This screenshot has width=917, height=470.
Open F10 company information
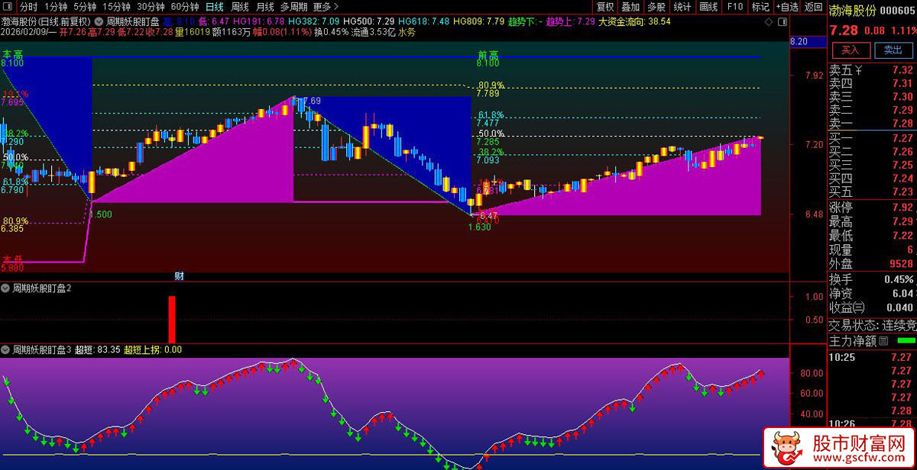[x=734, y=7]
